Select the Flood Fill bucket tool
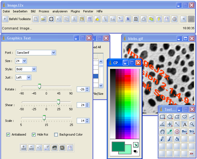Screen dimensions: 197x159 click(x=177, y=139)
